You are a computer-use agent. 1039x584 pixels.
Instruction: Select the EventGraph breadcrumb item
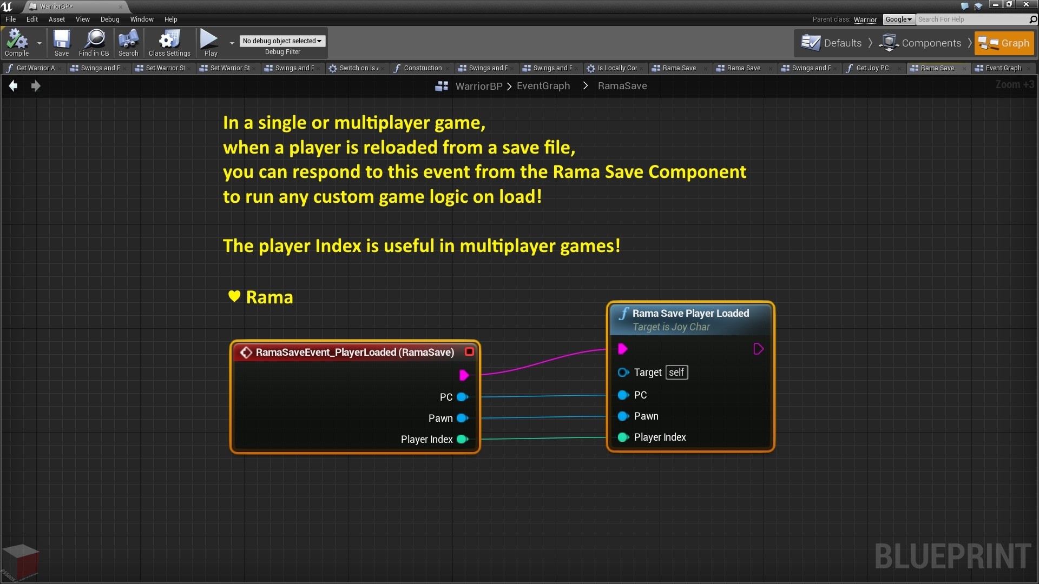tap(543, 85)
